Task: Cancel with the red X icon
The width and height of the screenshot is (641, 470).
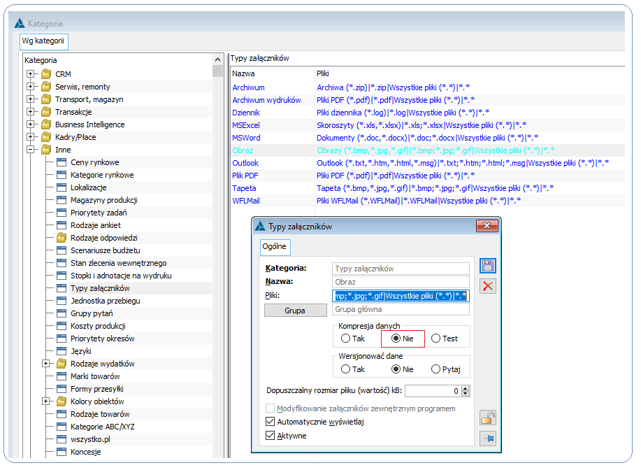Action: [x=487, y=286]
